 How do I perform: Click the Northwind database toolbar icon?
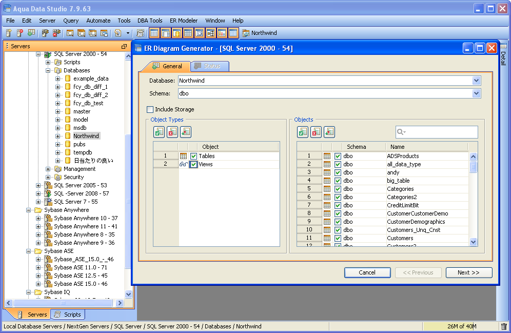(x=246, y=33)
